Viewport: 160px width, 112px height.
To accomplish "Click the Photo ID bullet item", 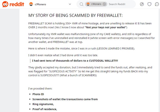I will [x=38, y=94].
